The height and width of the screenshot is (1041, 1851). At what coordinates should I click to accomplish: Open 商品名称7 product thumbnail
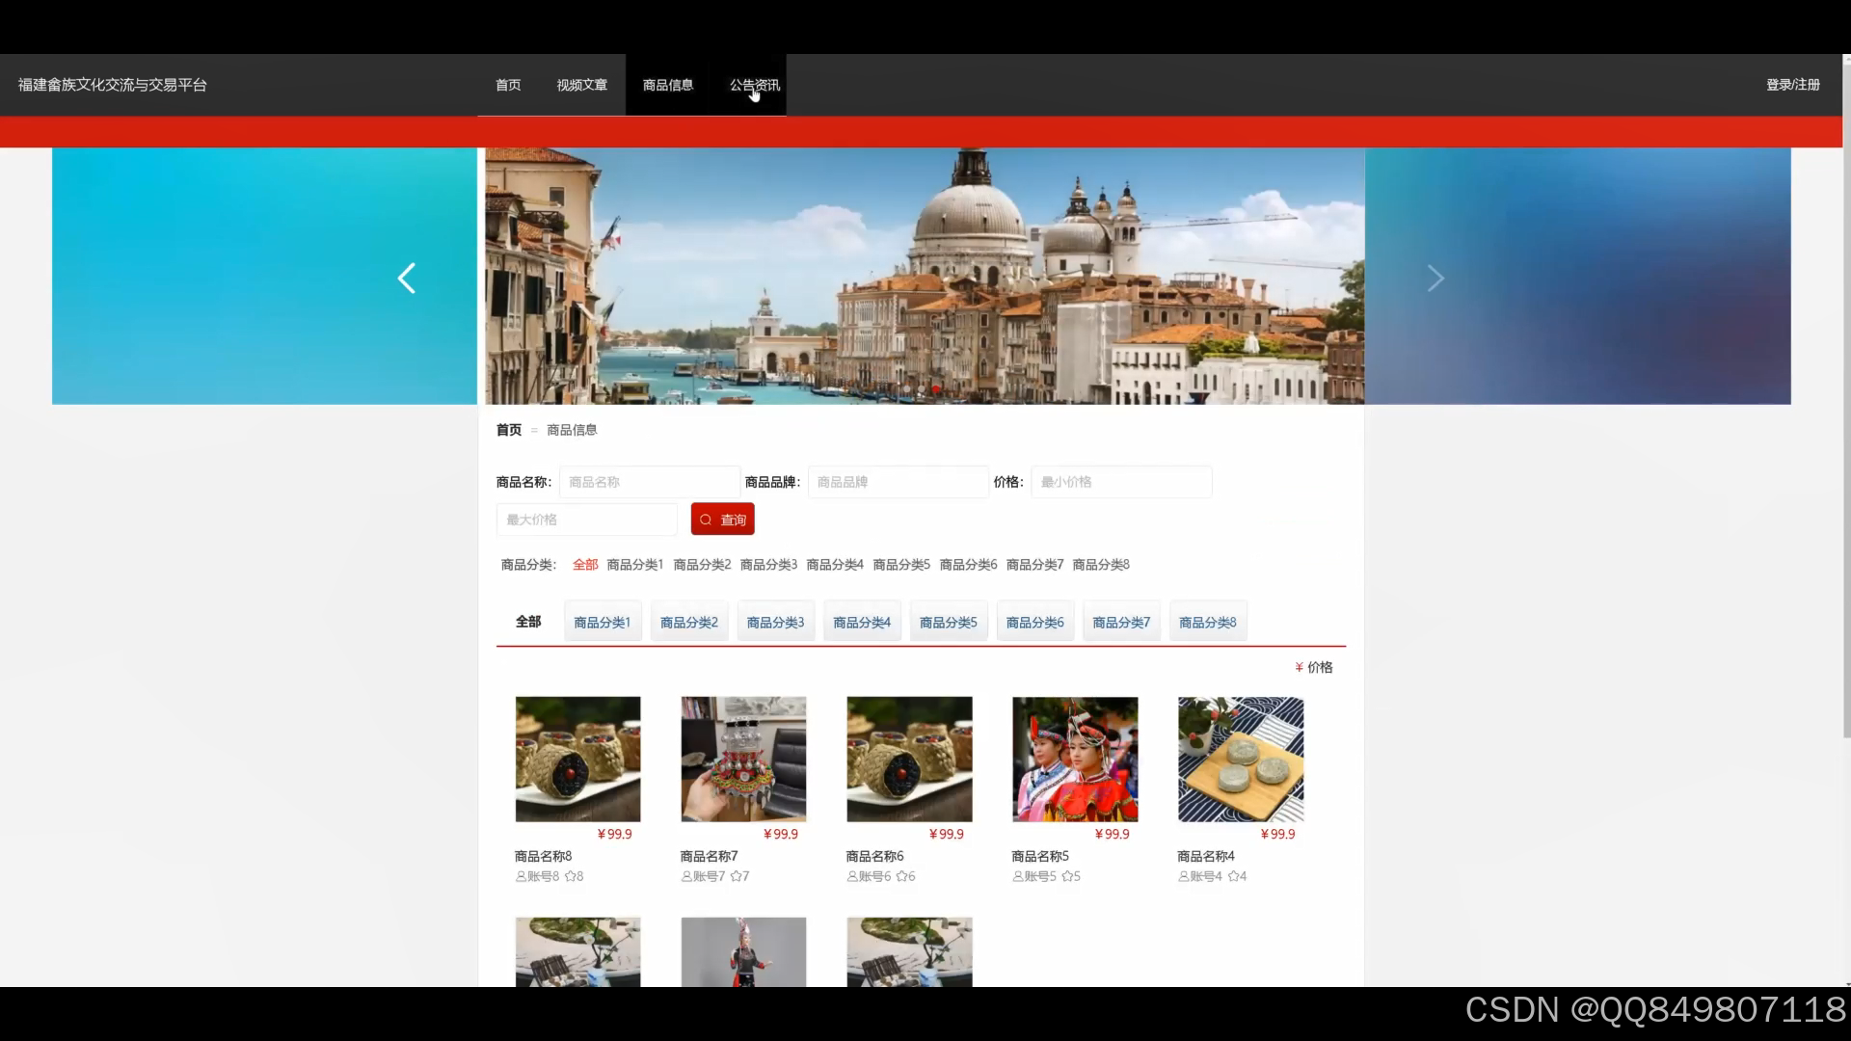tap(743, 760)
